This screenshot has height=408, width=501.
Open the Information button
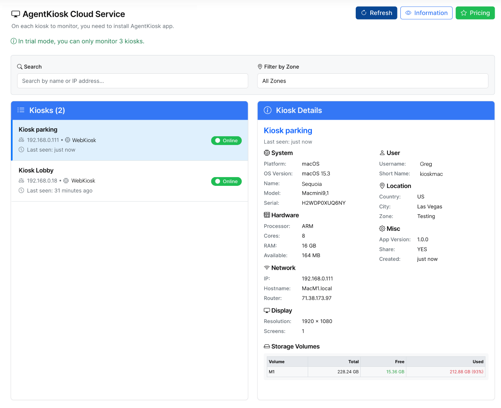point(426,13)
